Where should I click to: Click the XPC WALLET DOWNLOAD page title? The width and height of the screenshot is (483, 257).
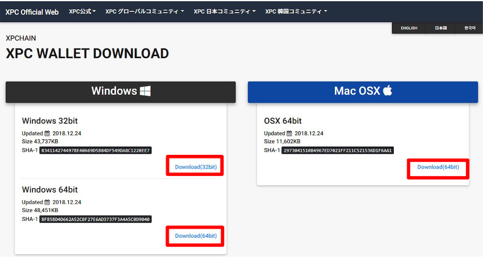pos(87,54)
